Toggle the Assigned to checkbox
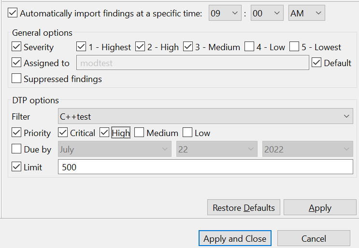This screenshot has height=248, width=359. coord(16,62)
